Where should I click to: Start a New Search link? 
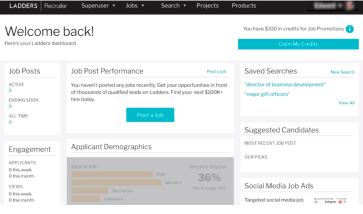342,72
